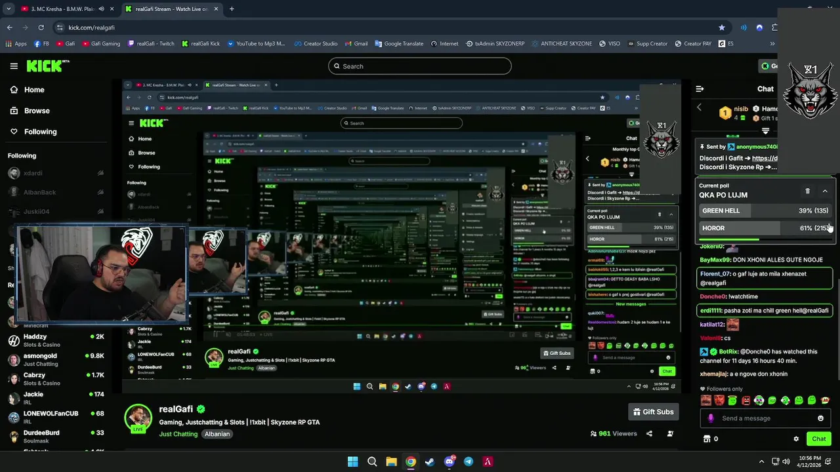Open the FB bookmark
Viewport: 840px width, 472px height.
tap(41, 44)
